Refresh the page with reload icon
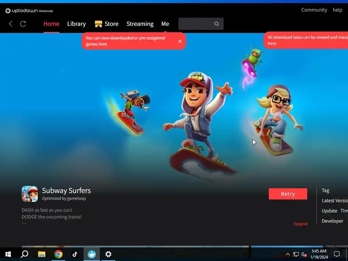Screen dimensions: 348x261 click(23, 24)
